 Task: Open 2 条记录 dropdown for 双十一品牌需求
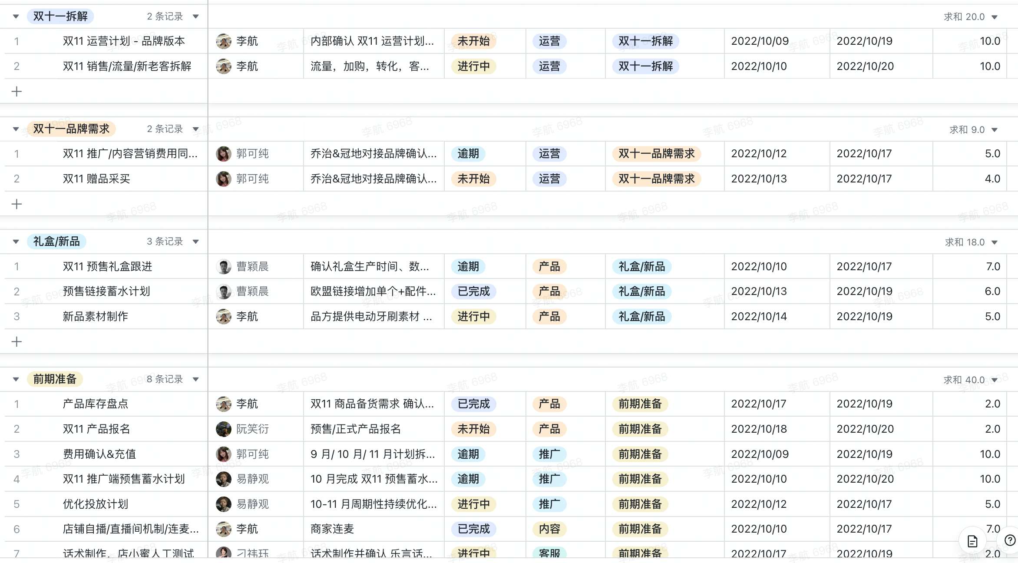(x=196, y=129)
